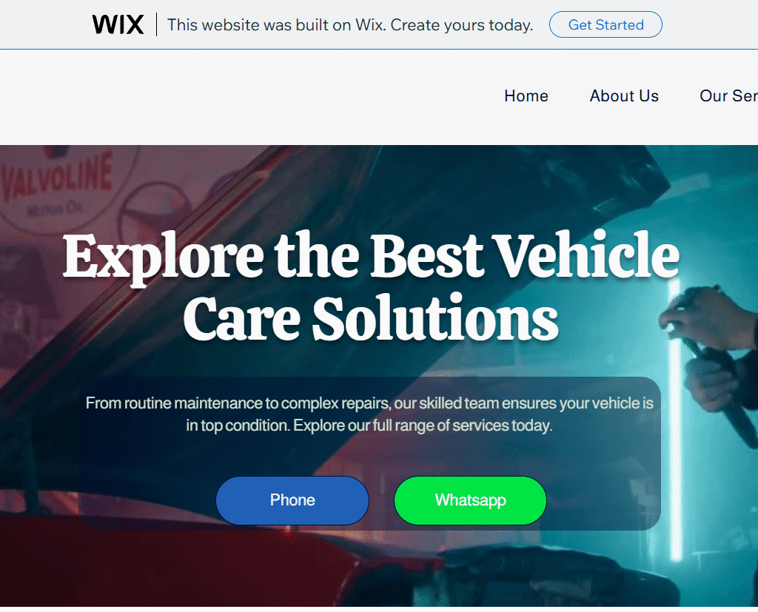The height and width of the screenshot is (612, 758).
Task: Tap the blue Phone button
Action: click(292, 500)
